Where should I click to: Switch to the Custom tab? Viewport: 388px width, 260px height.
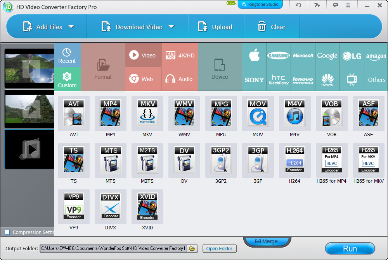67,79
